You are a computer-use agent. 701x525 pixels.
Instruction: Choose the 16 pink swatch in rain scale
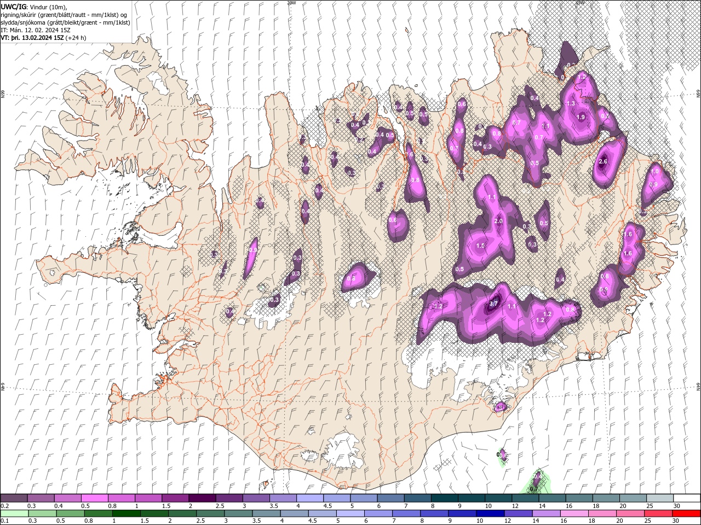pos(574,513)
